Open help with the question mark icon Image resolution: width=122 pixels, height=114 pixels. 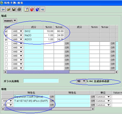click(x=27, y=10)
